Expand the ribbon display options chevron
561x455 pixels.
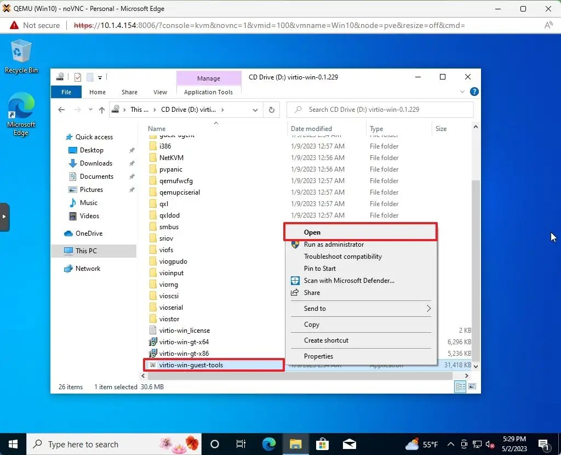point(462,92)
